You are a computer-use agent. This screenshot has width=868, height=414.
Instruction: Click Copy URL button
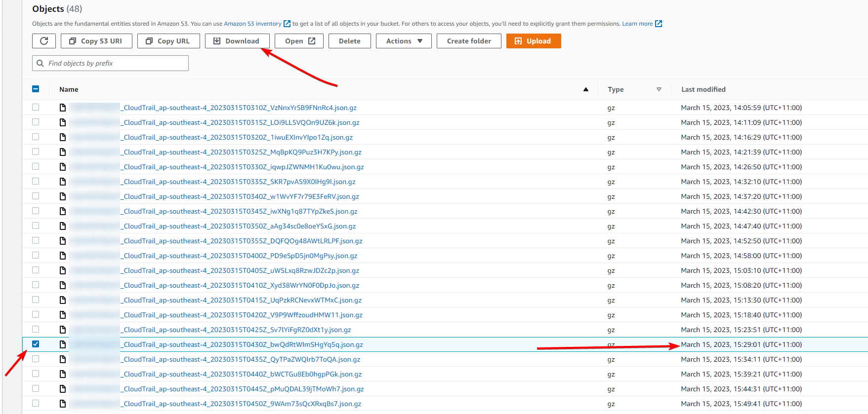(x=168, y=41)
